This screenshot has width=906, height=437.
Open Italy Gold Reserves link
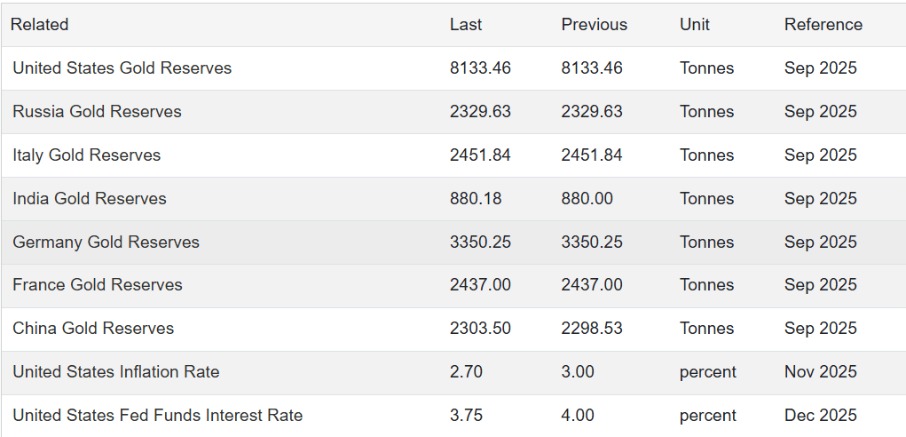pos(86,155)
